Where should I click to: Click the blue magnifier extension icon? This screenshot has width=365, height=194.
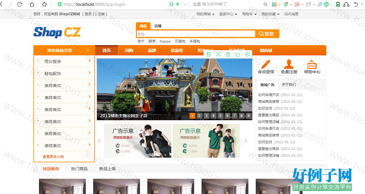[320, 4]
